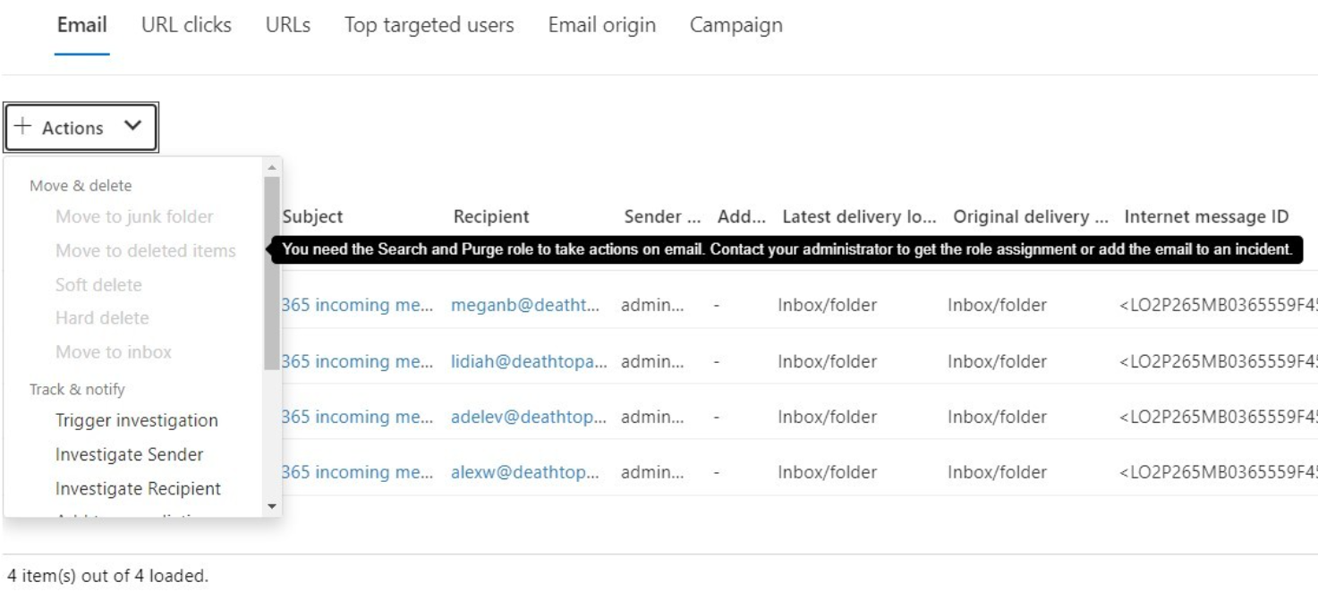The height and width of the screenshot is (591, 1318).
Task: Select Investigate Sender menu option
Action: pos(129,454)
